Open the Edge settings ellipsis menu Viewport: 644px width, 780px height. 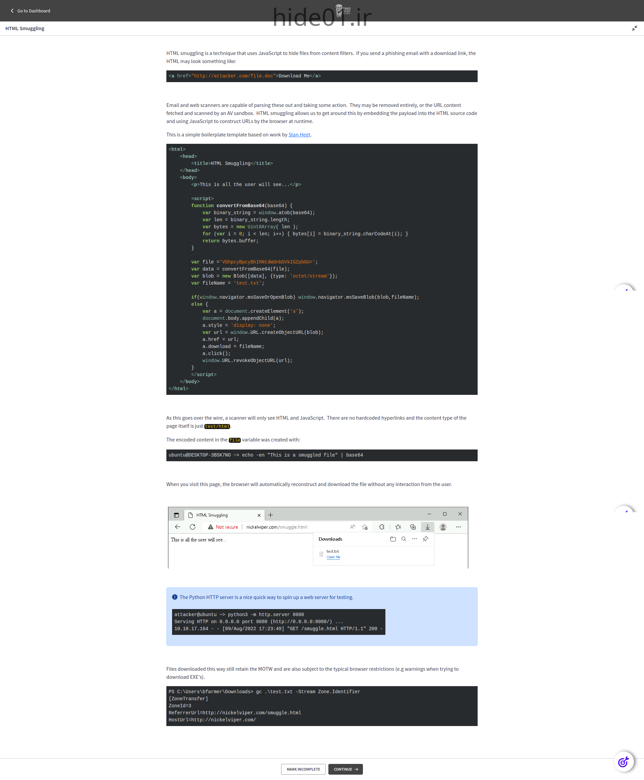point(458,527)
